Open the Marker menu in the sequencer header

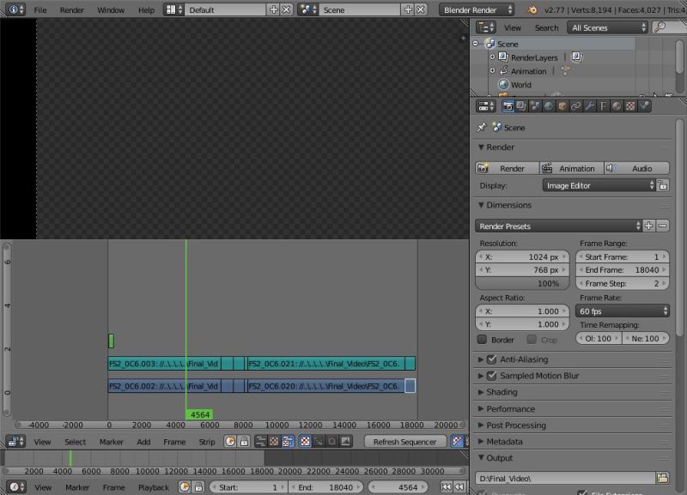pos(112,442)
